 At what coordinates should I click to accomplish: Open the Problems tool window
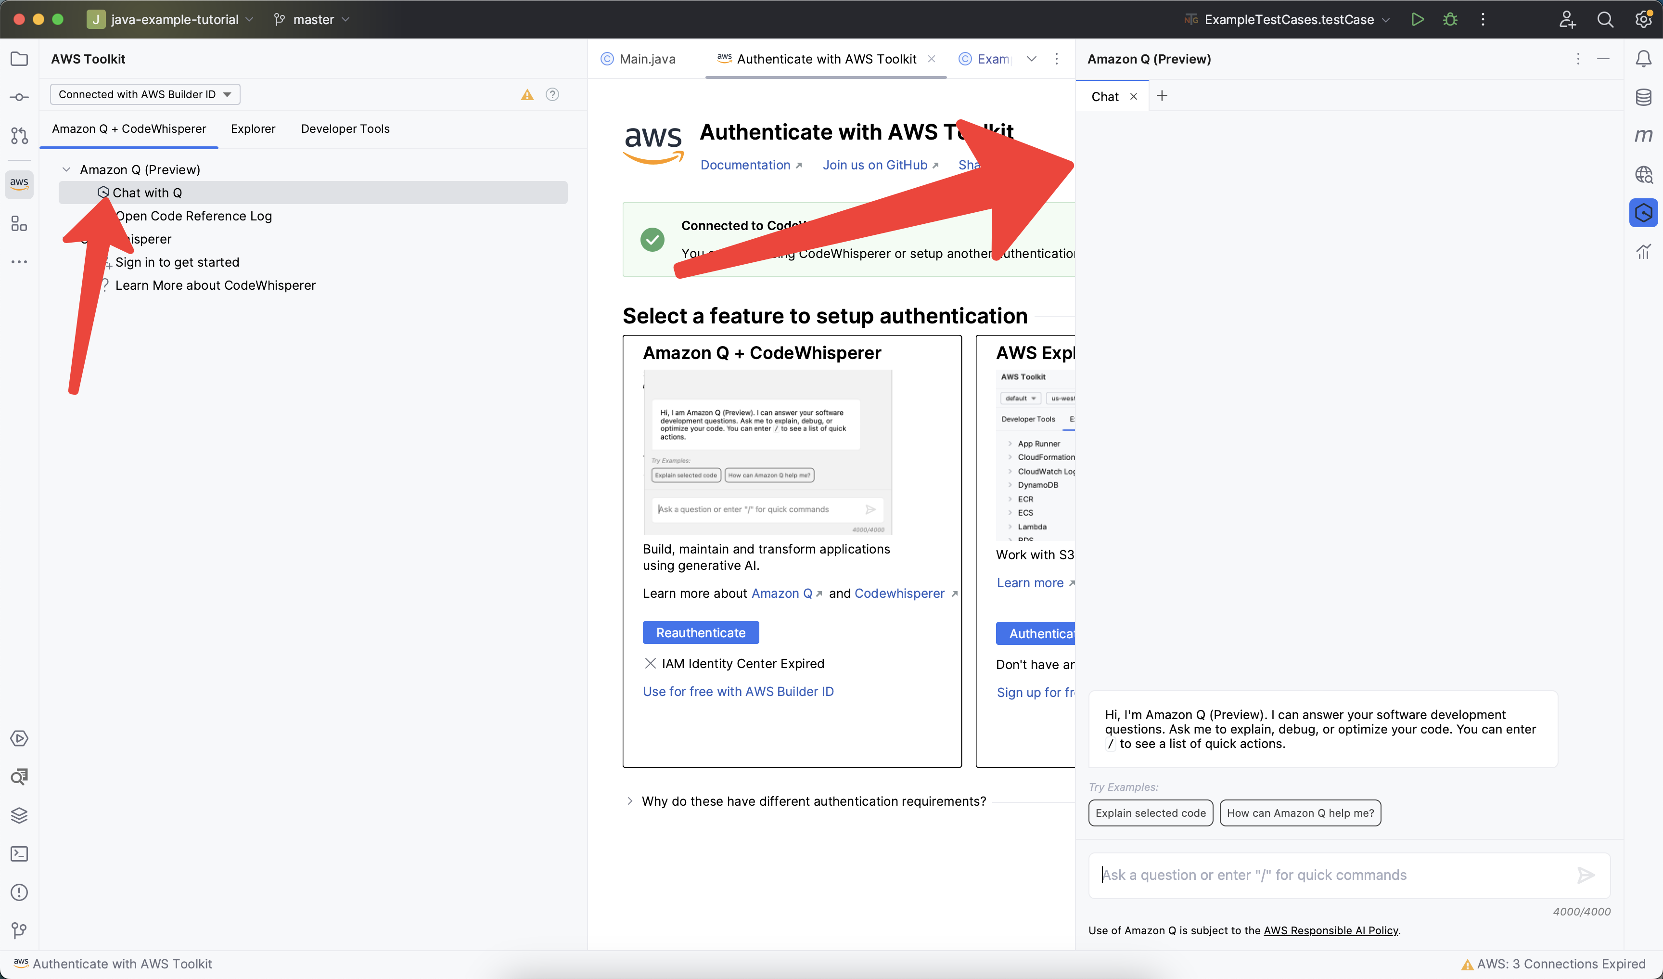click(x=19, y=892)
